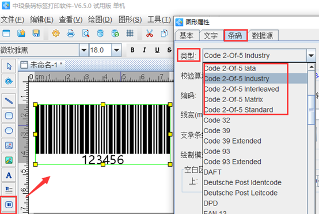Expand the barcode type dropdown arrow
Screen dimensions: 319x214
311,55
